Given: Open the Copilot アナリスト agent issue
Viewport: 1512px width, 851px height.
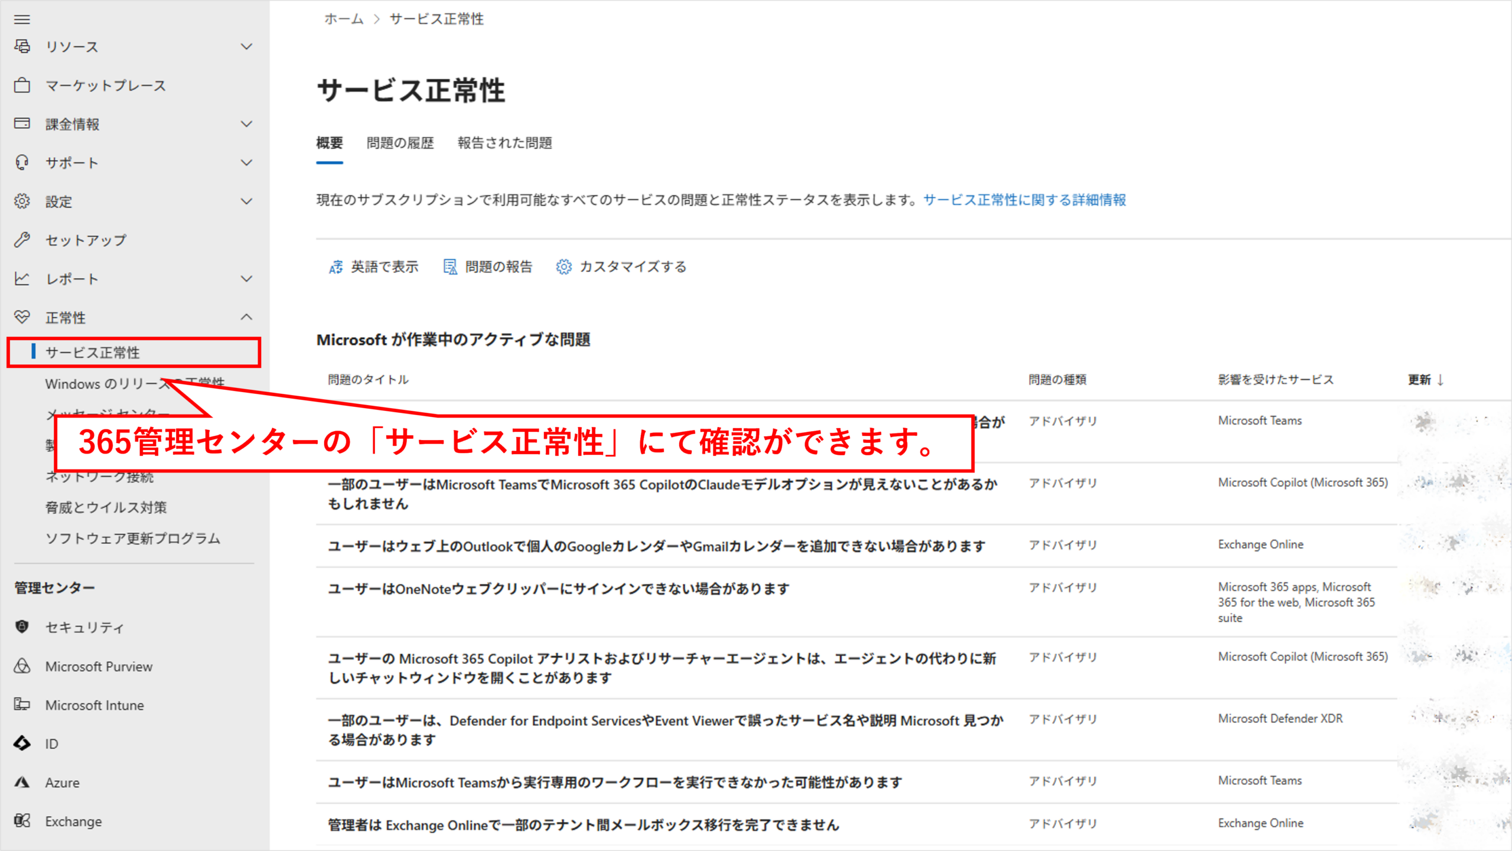Looking at the screenshot, I should tap(662, 668).
